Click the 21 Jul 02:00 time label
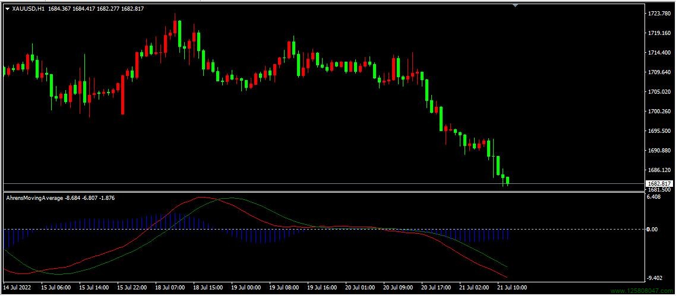 tap(473, 287)
